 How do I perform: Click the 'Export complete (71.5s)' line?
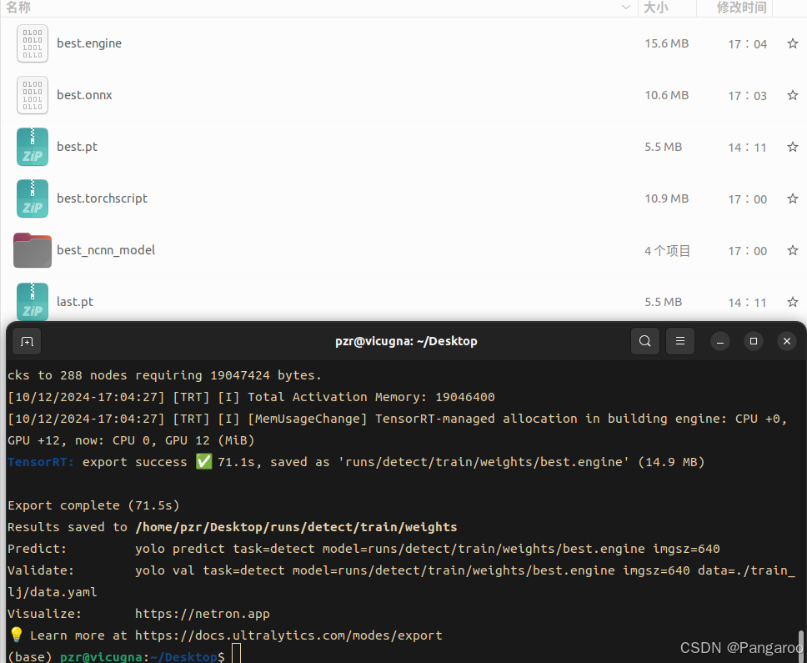coord(93,505)
